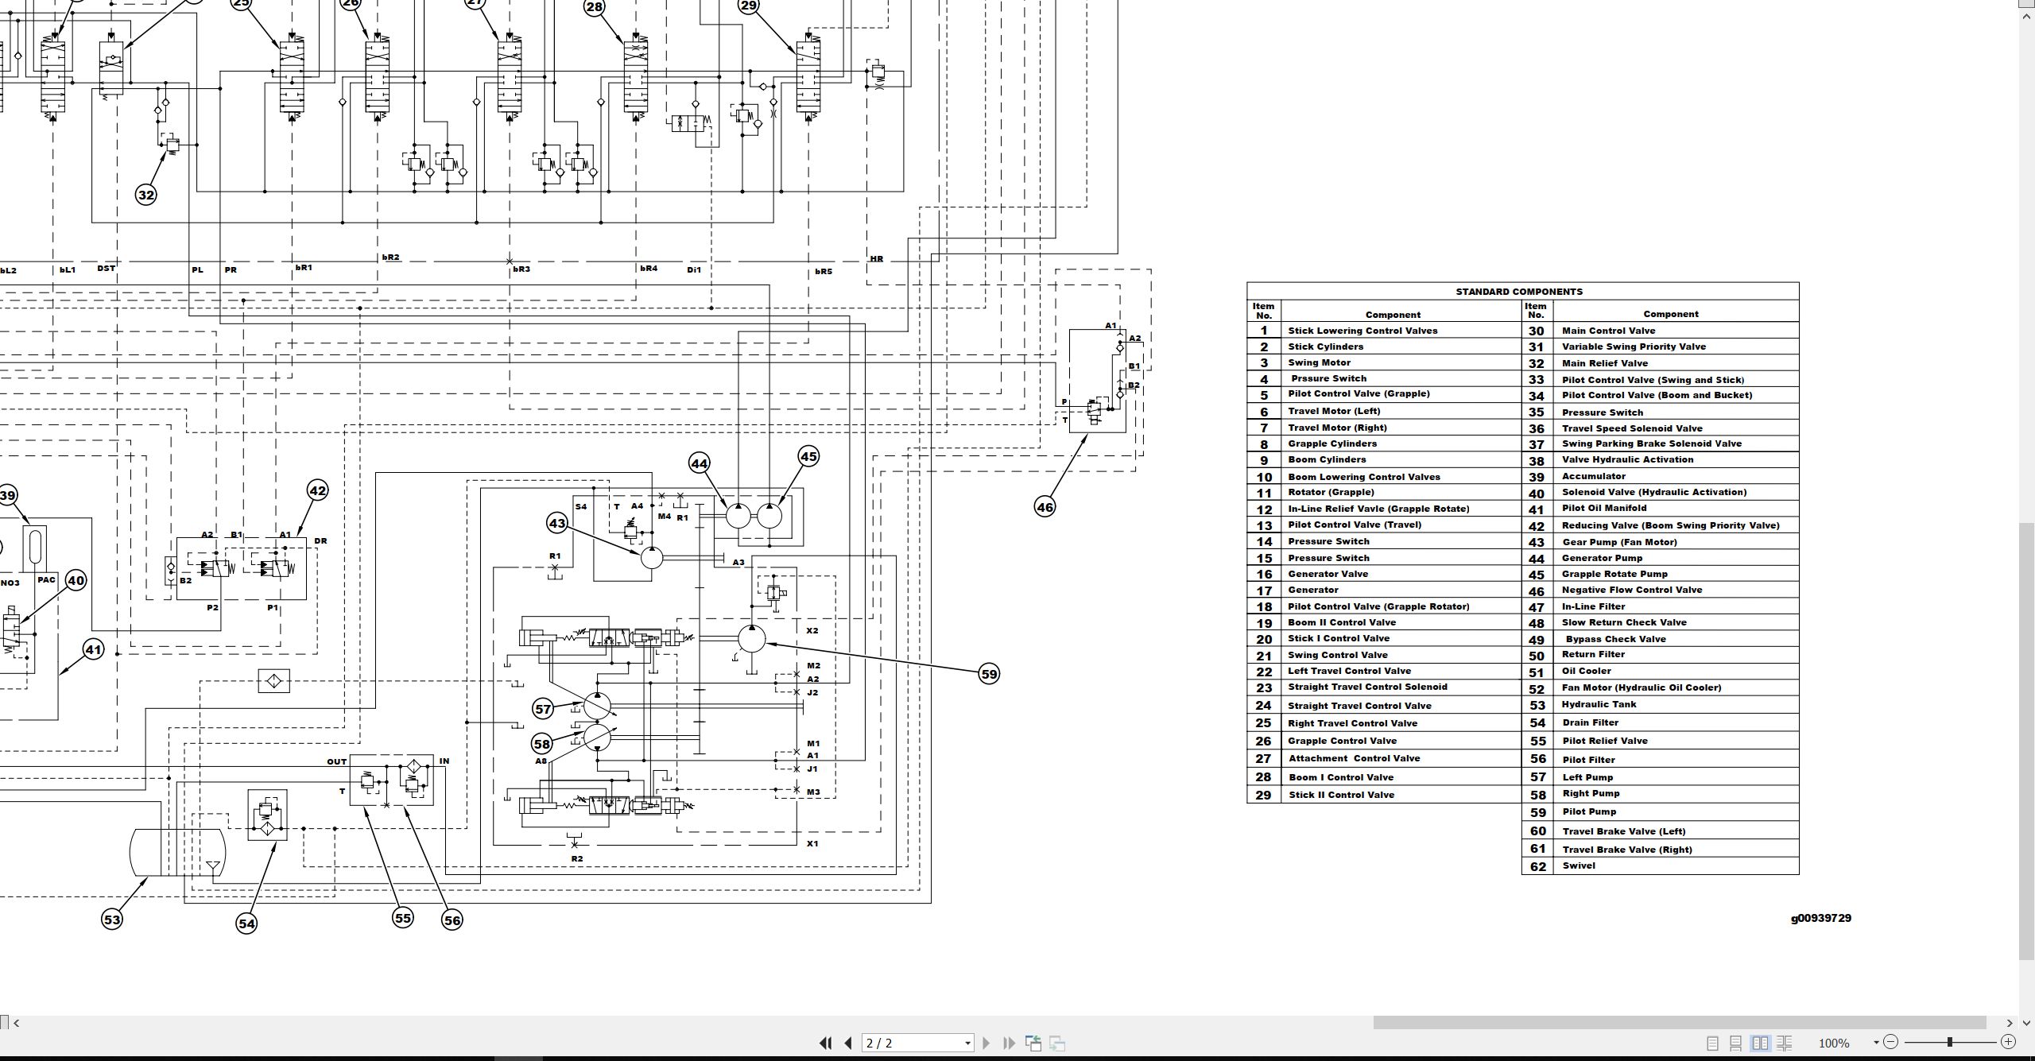Switch to facing pages view

point(1761,1043)
